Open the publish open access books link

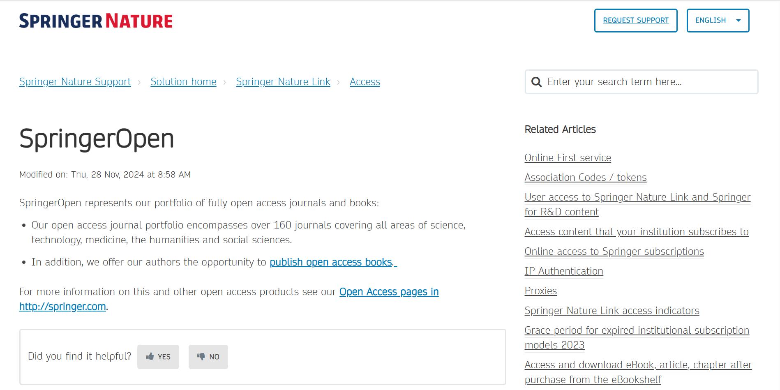333,262
